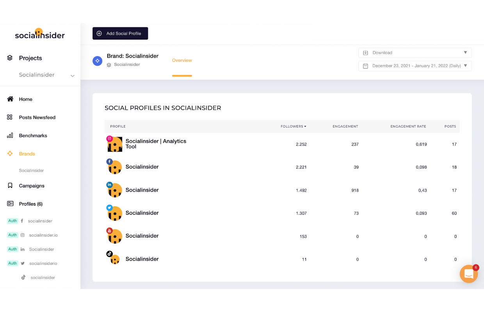Click the calendar icon in the date selector

(366, 66)
